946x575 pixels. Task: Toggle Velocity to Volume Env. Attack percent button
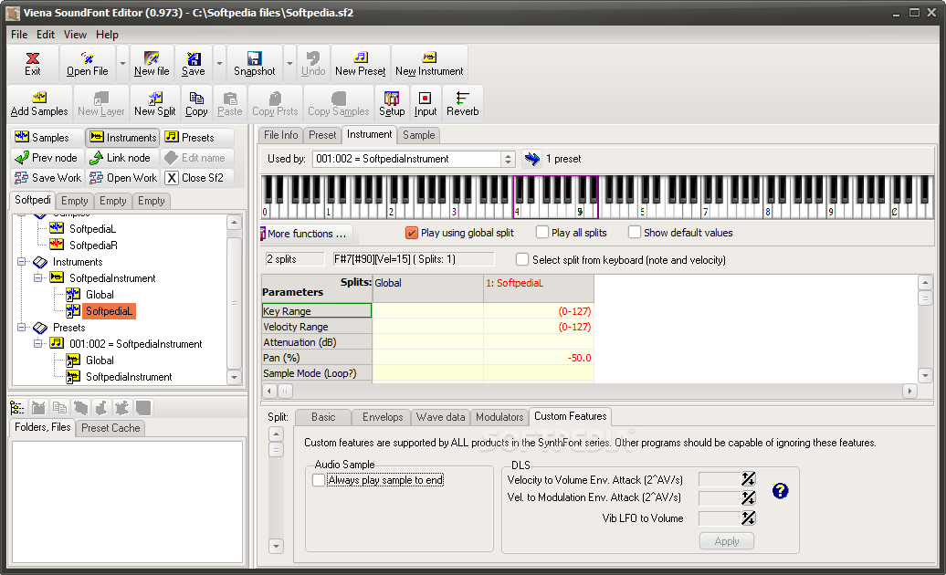pyautogui.click(x=748, y=479)
